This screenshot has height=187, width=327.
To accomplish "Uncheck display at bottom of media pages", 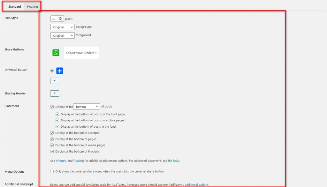I will pos(52,145).
